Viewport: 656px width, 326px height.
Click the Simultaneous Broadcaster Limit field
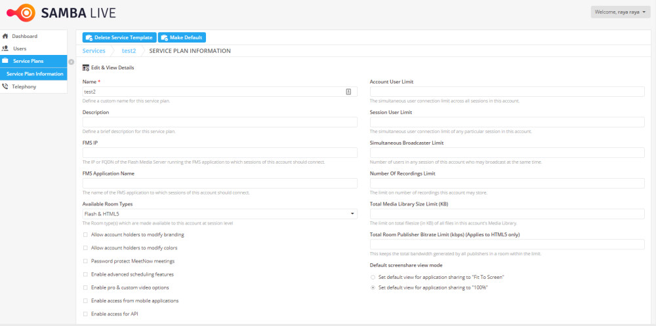(507, 153)
